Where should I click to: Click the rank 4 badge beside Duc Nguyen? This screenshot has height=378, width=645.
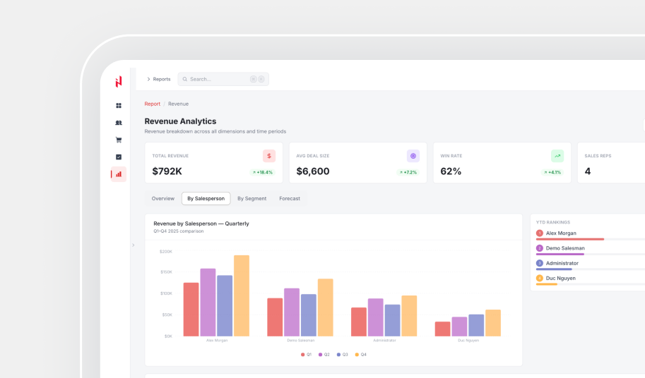tap(540, 279)
